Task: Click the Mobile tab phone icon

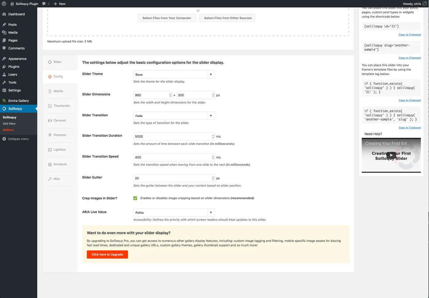Action: tap(50, 91)
